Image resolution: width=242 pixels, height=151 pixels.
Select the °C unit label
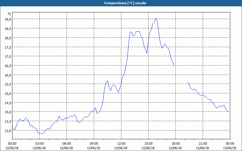(9, 14)
